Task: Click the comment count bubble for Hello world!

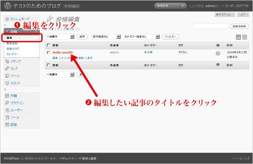Action: pyautogui.click(x=218, y=53)
